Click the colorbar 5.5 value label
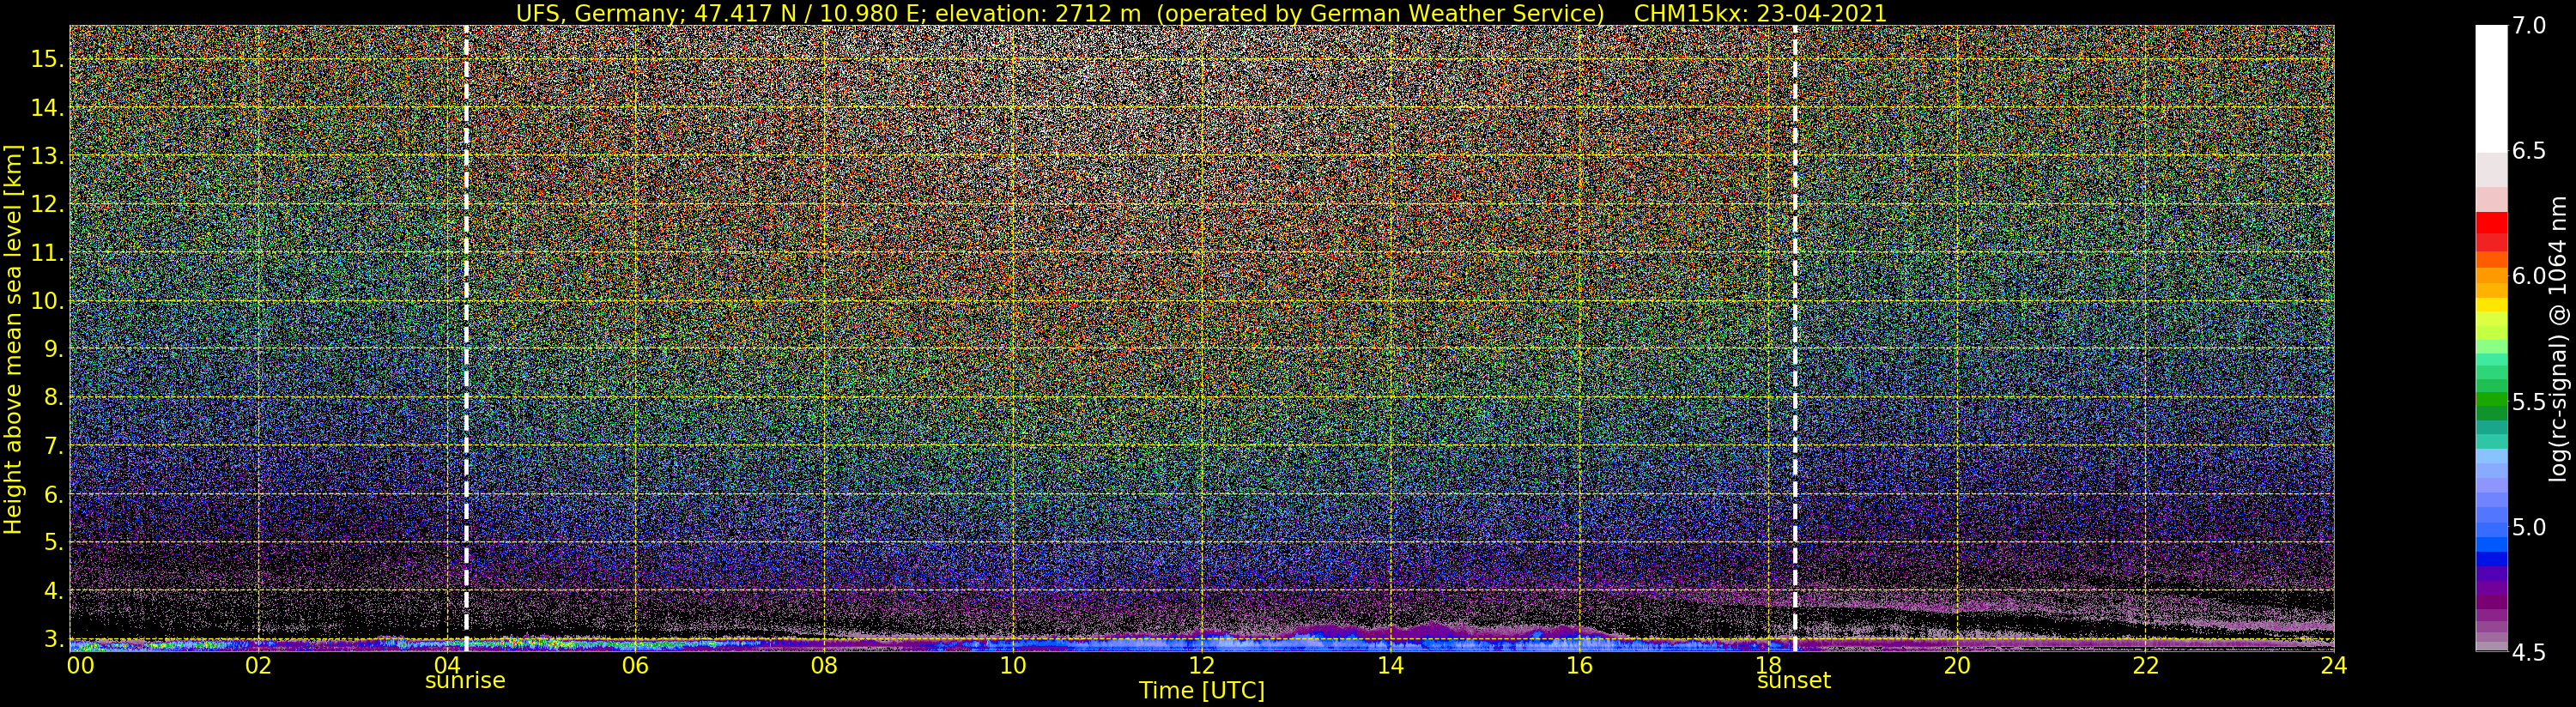Screen dimensions: 2576x707 pyautogui.click(x=2529, y=402)
